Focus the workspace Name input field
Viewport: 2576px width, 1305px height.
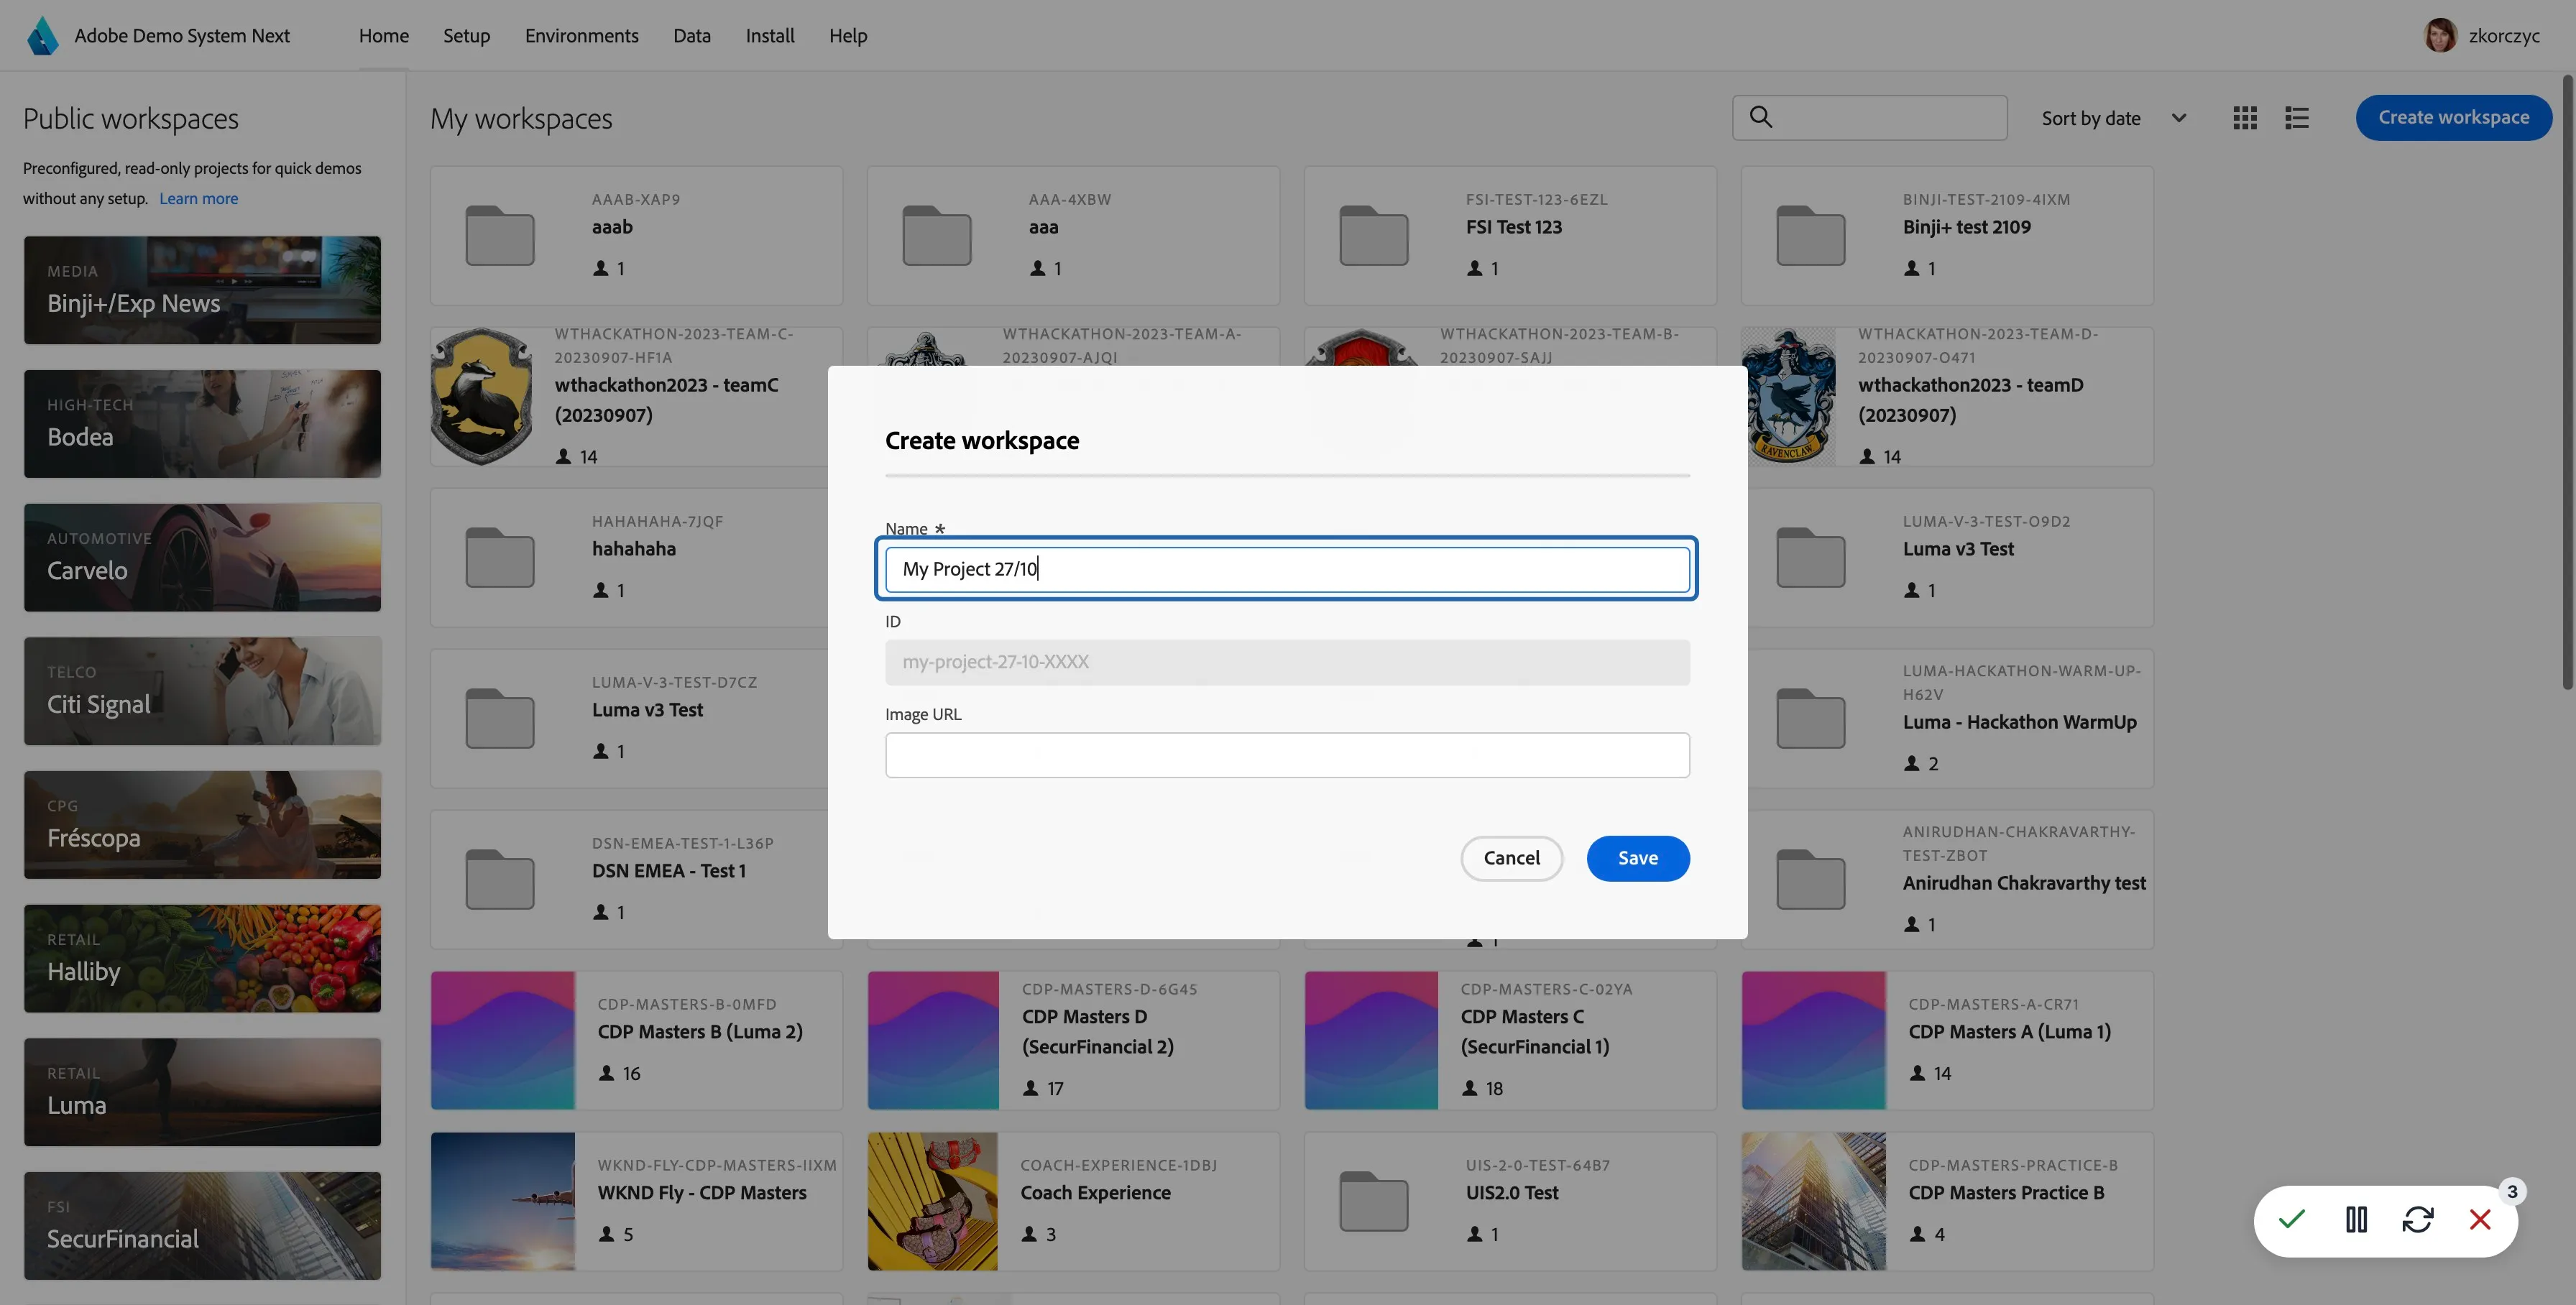1287,569
